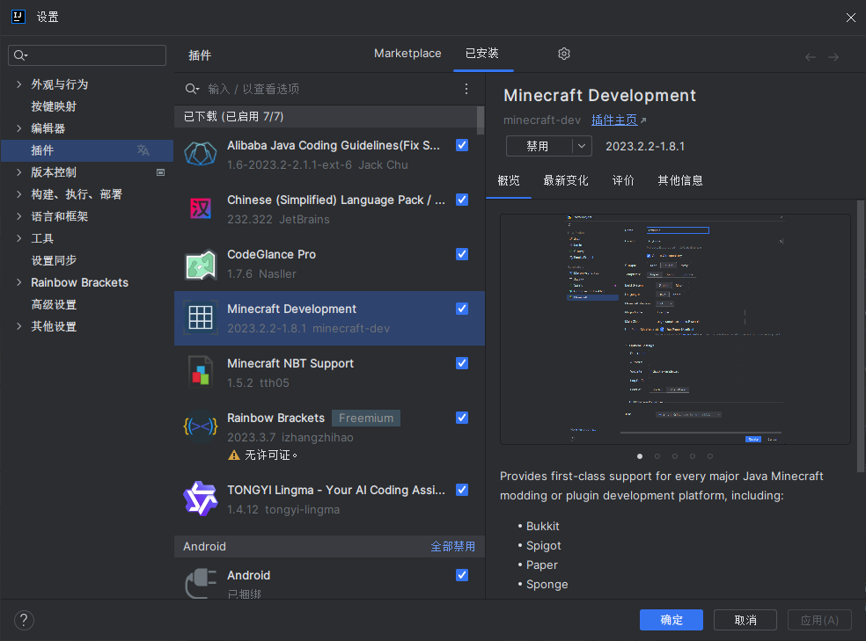Click the Minecraft NBT Support icon
866x641 pixels.
point(201,372)
